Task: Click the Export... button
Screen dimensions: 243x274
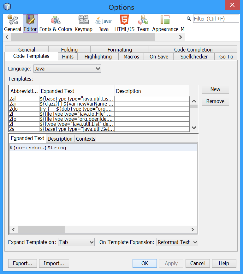Action: (22, 263)
